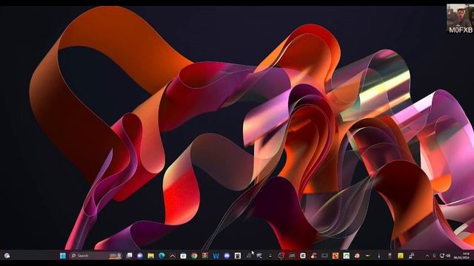Open Microsoft Word from the taskbar
The height and width of the screenshot is (266, 474).
coord(216,256)
